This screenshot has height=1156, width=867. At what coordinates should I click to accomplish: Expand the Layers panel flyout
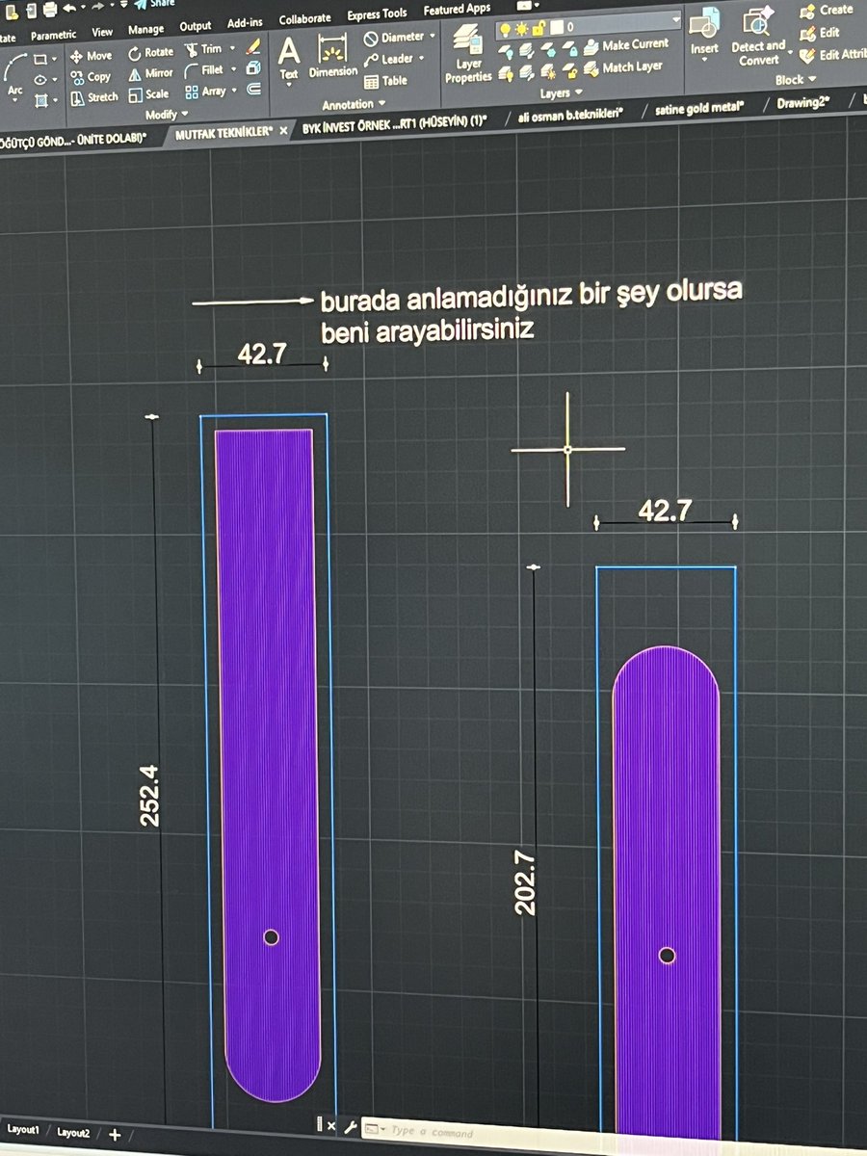pos(561,93)
